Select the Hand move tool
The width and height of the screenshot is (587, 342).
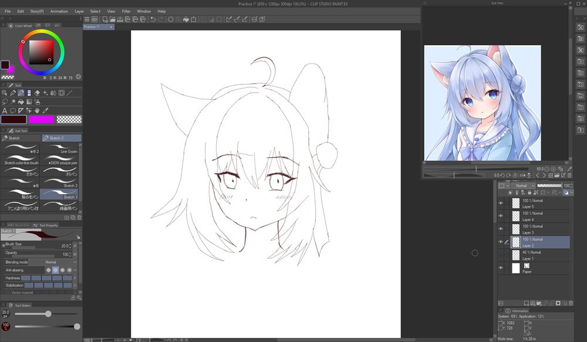pyautogui.click(x=37, y=111)
